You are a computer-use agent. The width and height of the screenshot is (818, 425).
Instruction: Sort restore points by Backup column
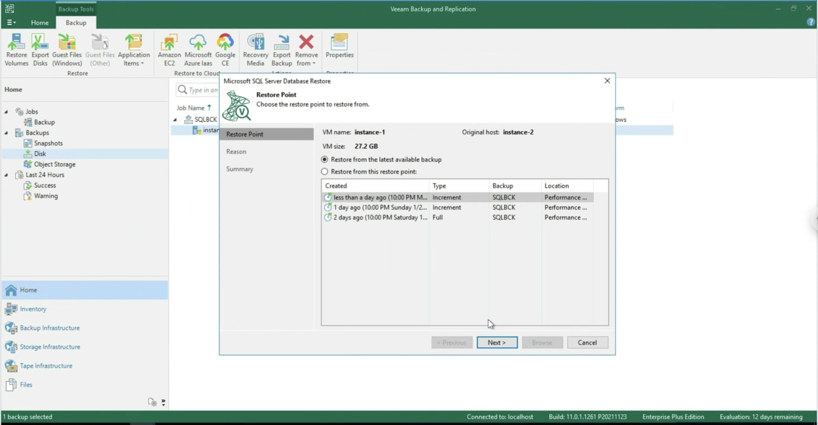point(515,186)
